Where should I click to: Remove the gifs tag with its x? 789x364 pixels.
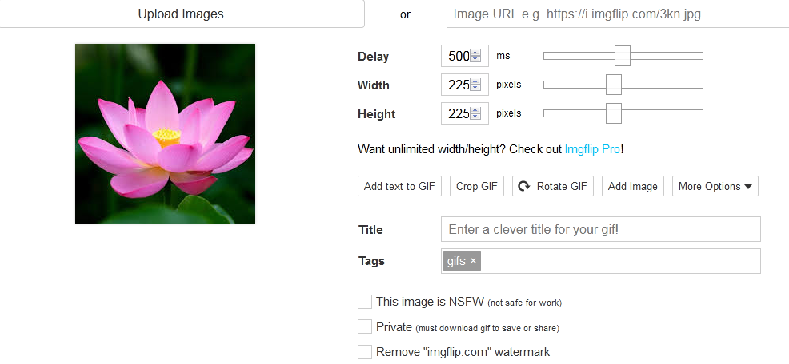(473, 260)
